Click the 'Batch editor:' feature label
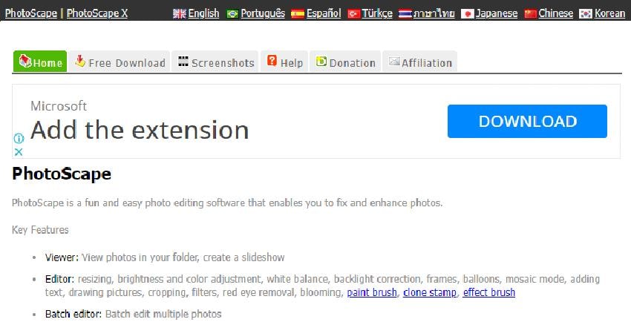 point(73,314)
